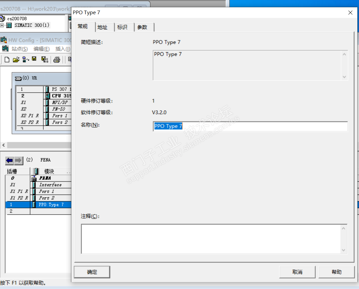The image size is (359, 289).
Task: Click inside the 注释 comment box
Action: click(211, 239)
